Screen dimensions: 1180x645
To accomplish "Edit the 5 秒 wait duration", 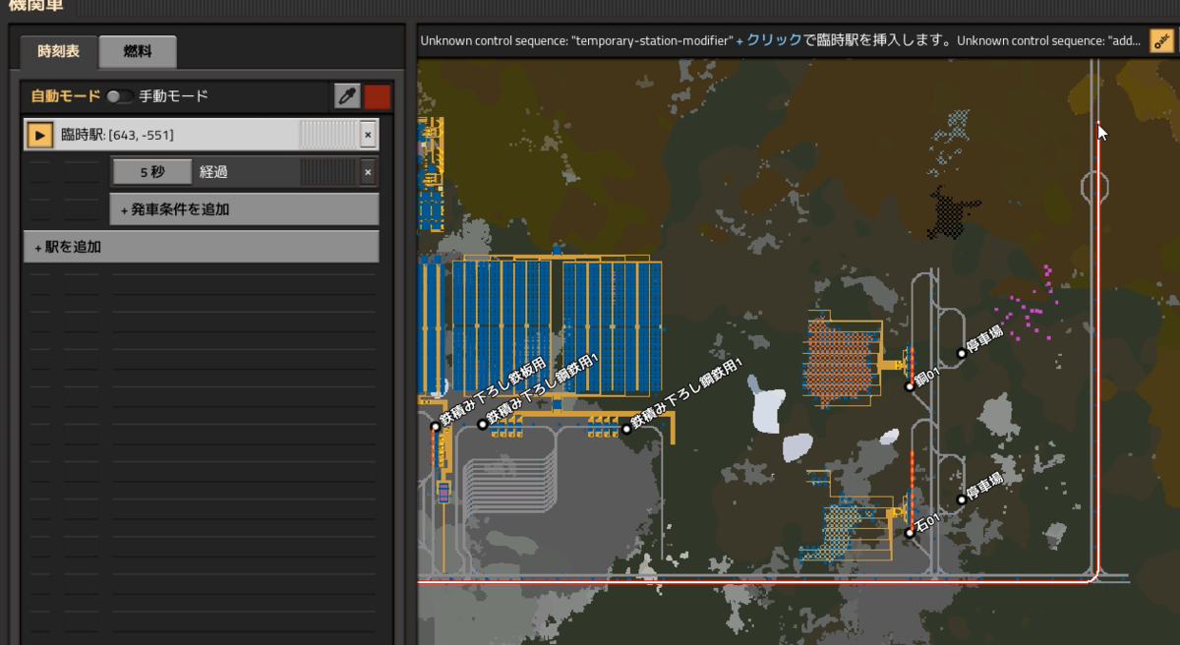I will click(x=152, y=172).
